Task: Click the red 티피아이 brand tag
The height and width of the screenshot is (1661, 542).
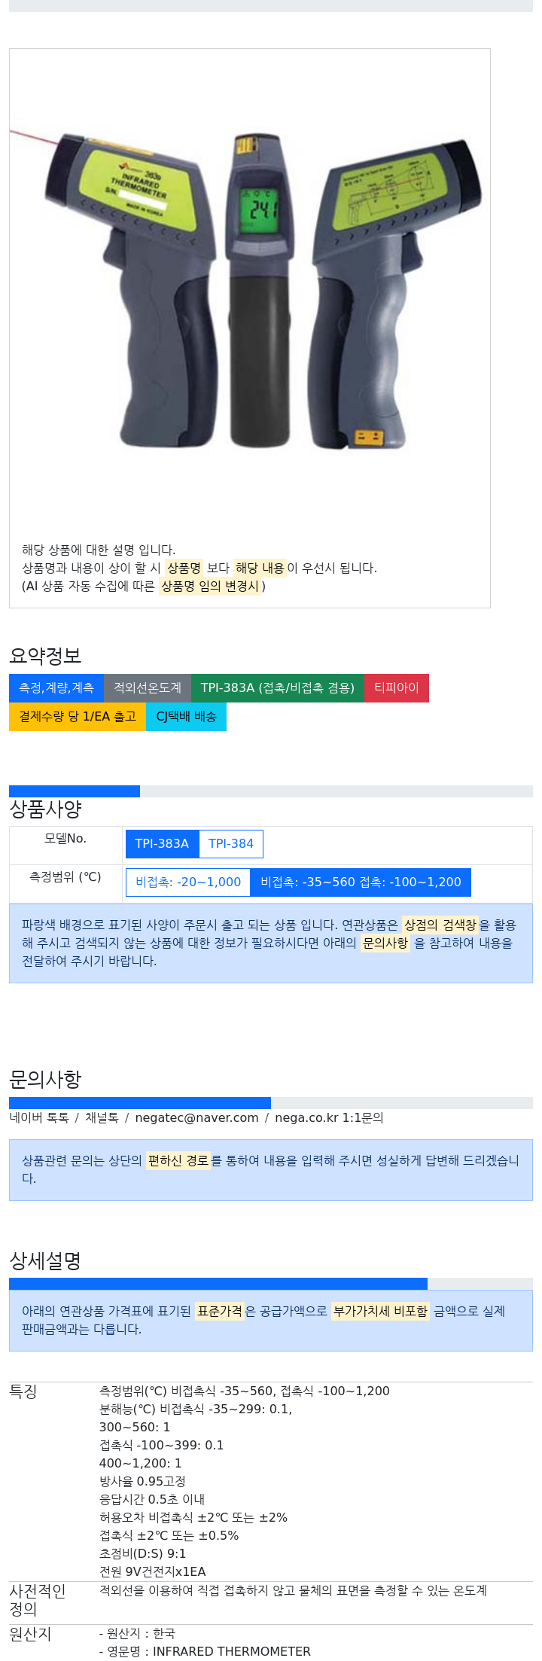Action: coord(397,687)
